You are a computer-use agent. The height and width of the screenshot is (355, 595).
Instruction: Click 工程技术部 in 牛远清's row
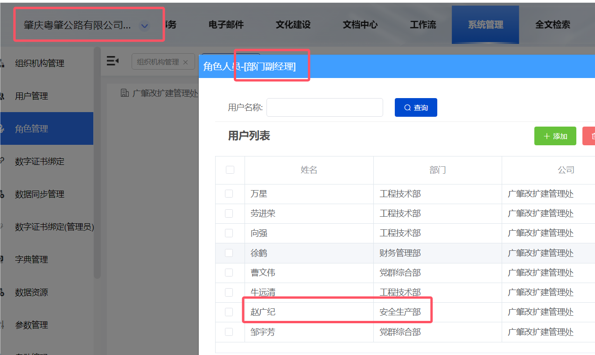pyautogui.click(x=400, y=292)
